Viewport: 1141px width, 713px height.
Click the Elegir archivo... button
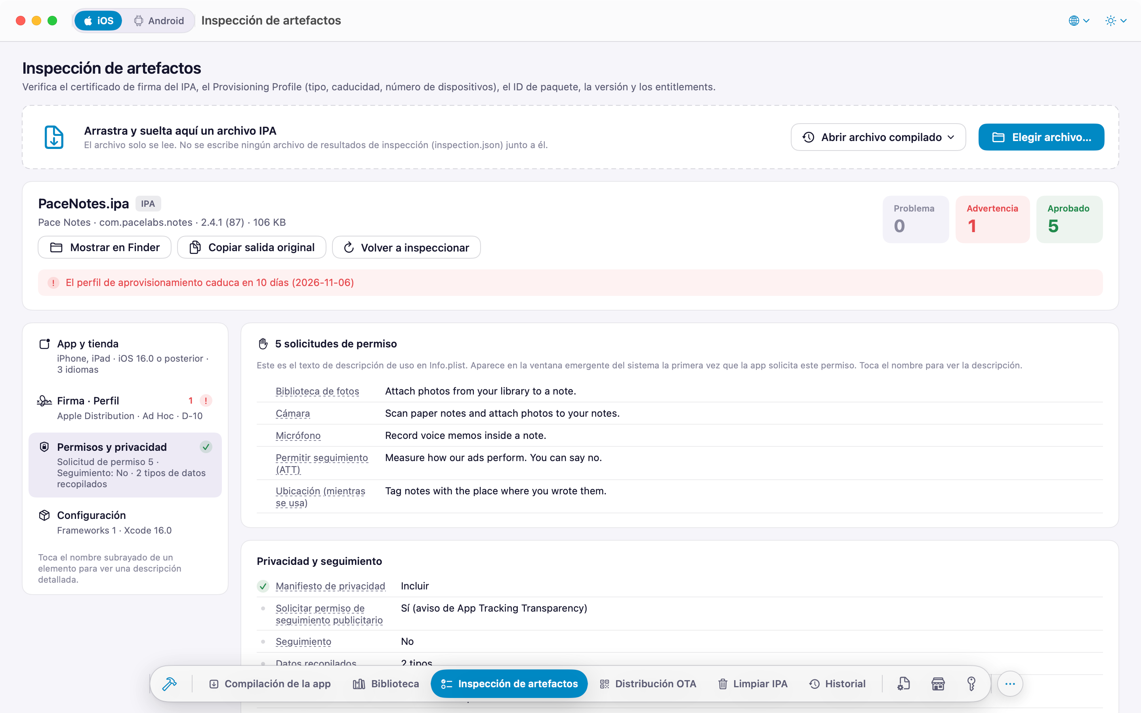coord(1041,137)
